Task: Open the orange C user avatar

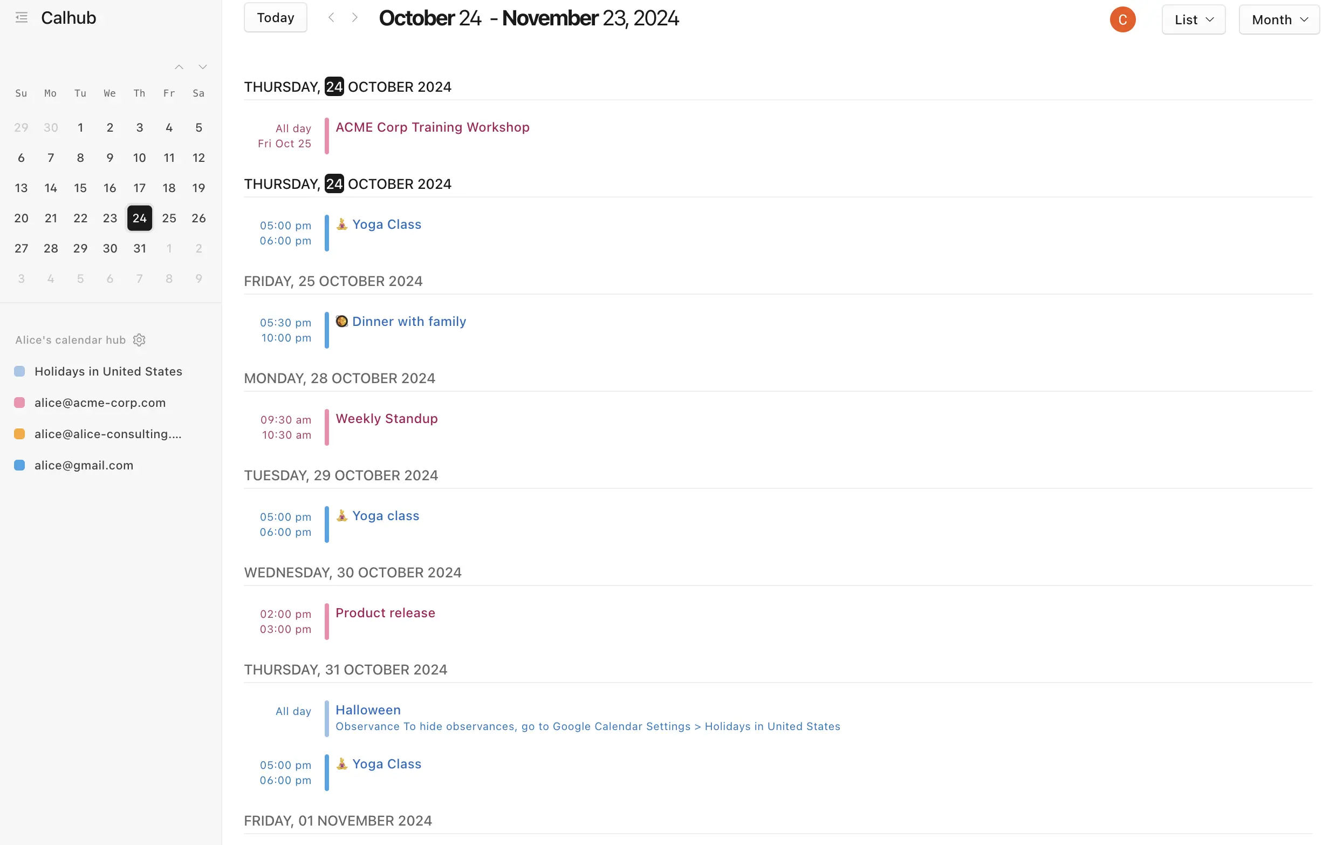Action: coord(1122,19)
